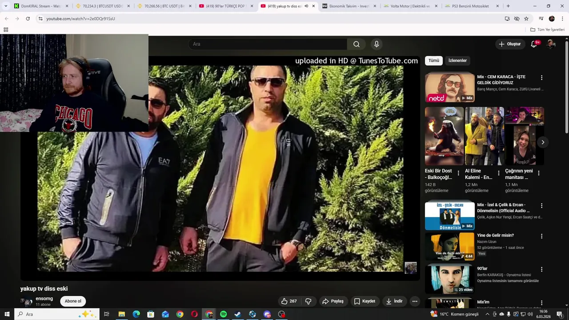Click the YouTube Ara search field

click(x=268, y=44)
